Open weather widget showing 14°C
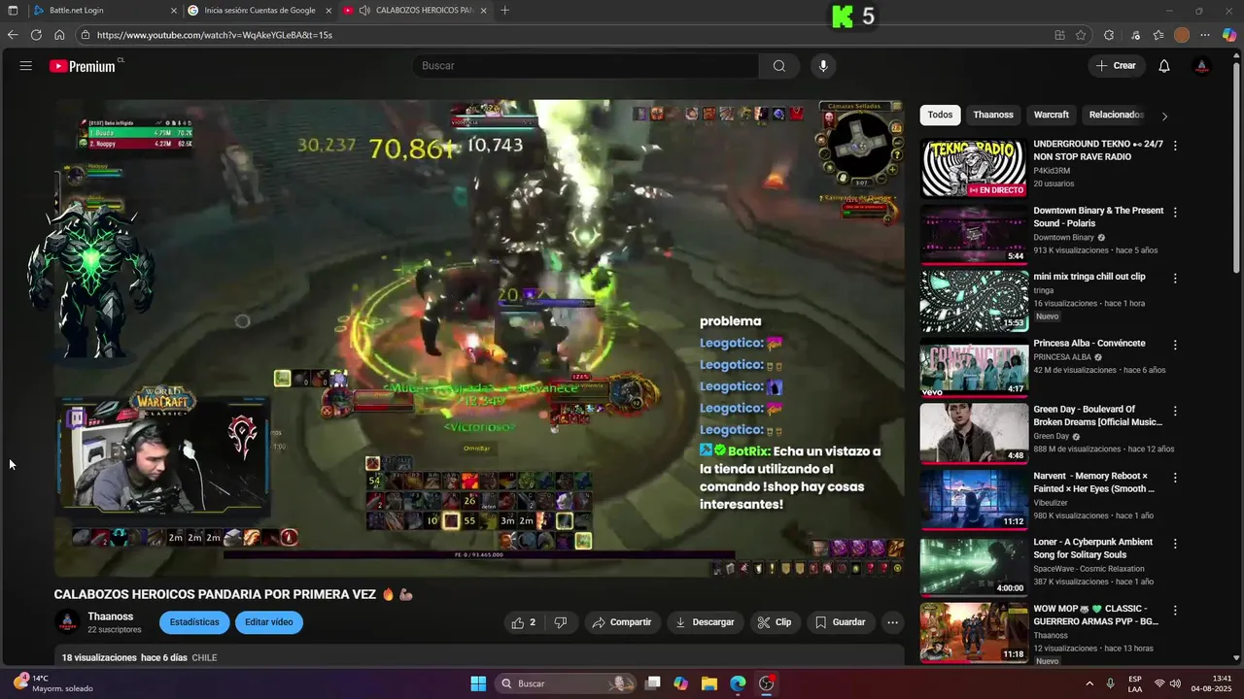Viewport: 1244px width, 699px height. [53, 683]
